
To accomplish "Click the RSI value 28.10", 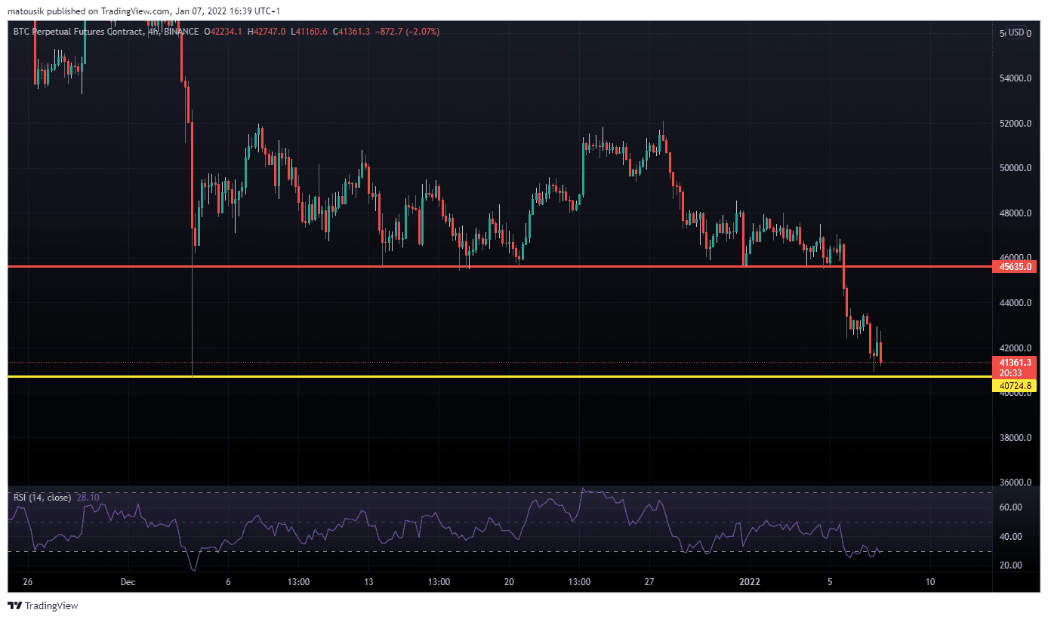I will 88,498.
